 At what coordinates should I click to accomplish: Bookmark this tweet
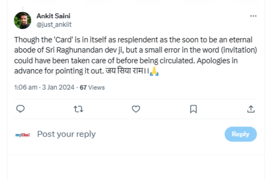click(x=193, y=109)
